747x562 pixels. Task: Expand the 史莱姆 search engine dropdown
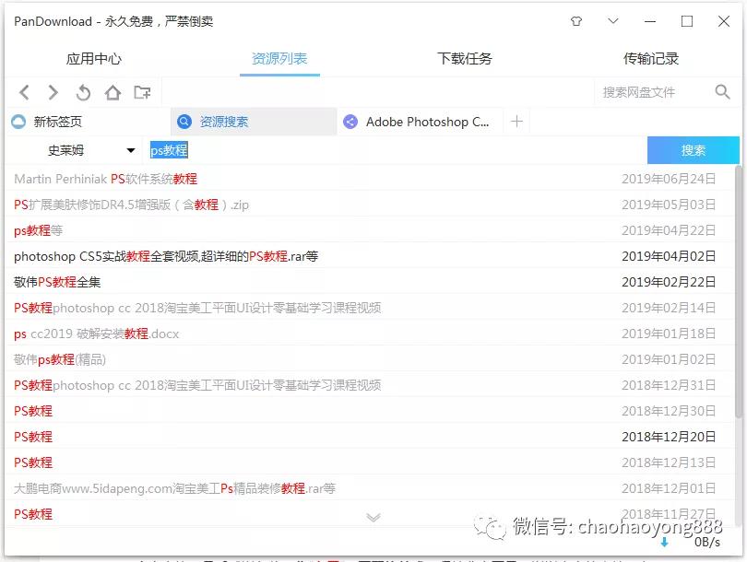point(129,149)
